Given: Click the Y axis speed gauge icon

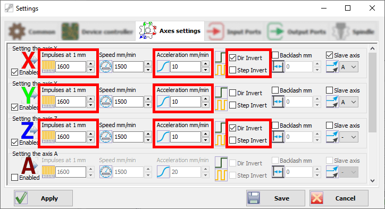Looking at the screenshot, I should (106, 102).
